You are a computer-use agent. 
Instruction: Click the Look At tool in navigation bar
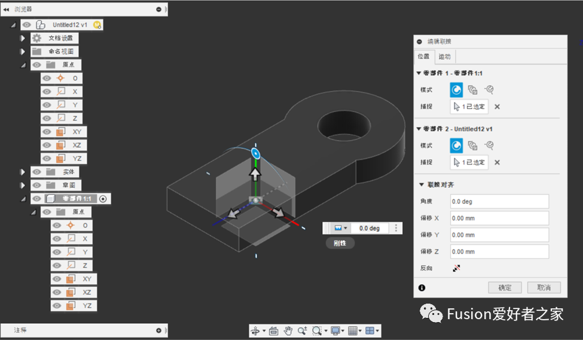tap(274, 330)
